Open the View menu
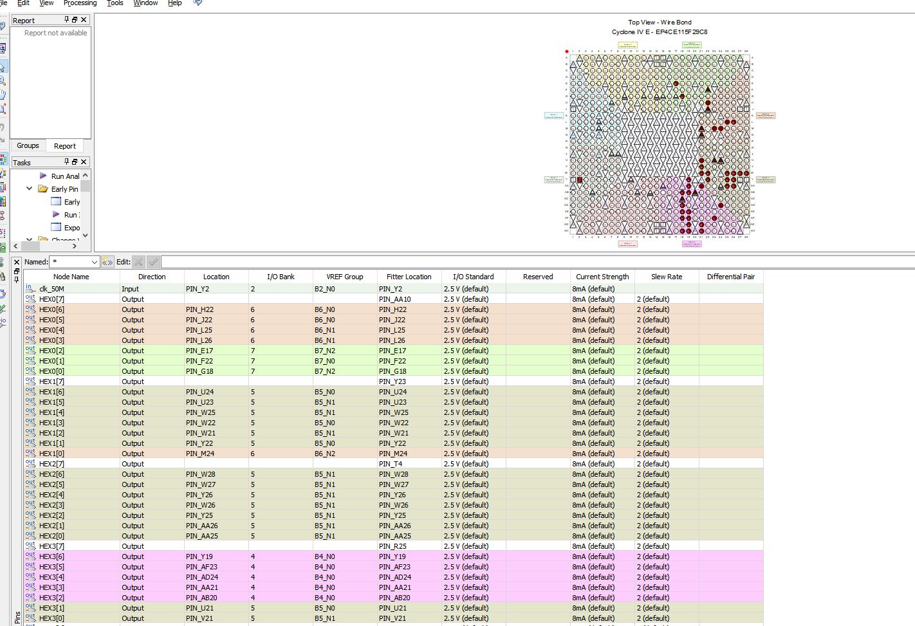The image size is (915, 626). [46, 3]
